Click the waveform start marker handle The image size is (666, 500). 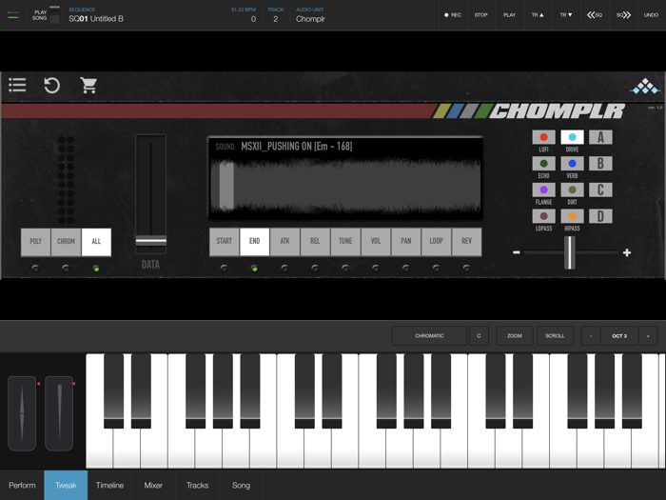(x=226, y=186)
